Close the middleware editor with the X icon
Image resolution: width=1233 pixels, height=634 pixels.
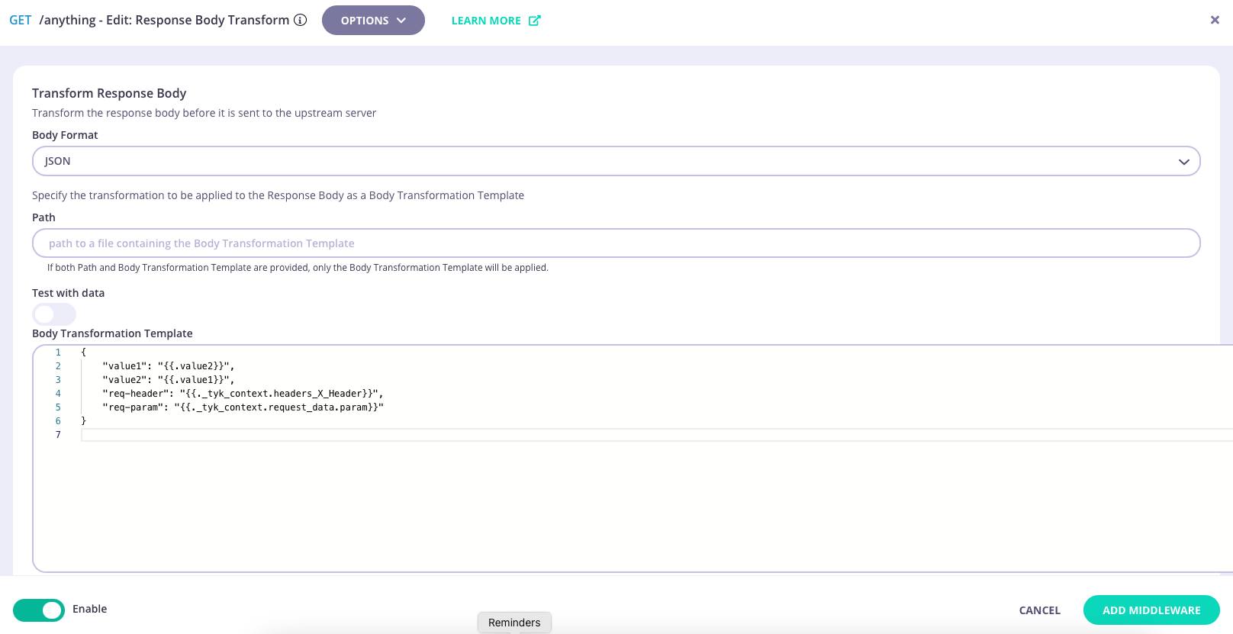pyautogui.click(x=1215, y=20)
